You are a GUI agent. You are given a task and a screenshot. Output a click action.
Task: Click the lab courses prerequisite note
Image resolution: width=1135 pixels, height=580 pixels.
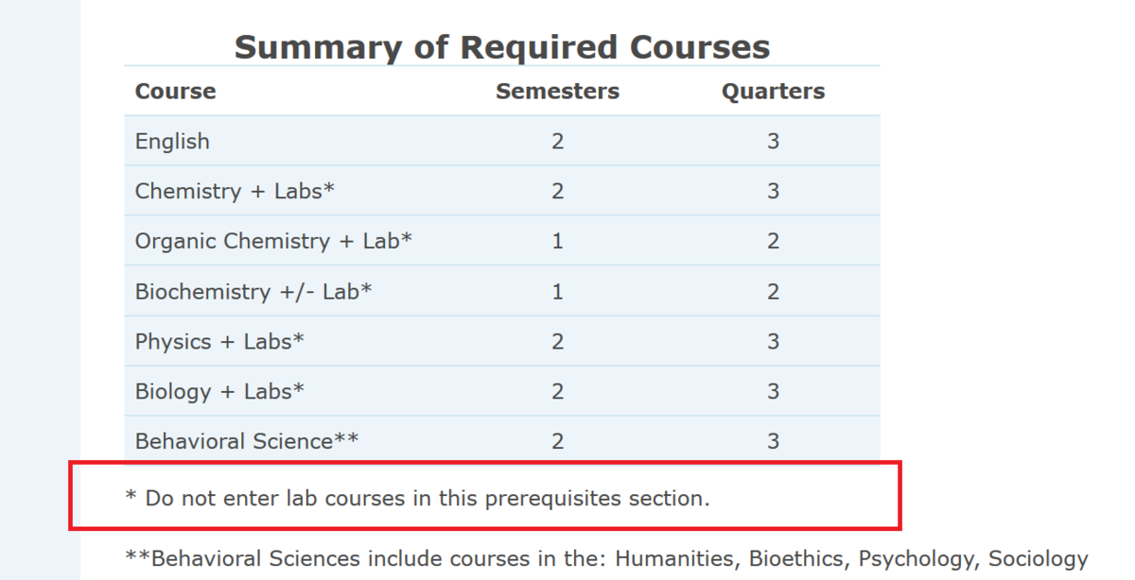tap(417, 498)
